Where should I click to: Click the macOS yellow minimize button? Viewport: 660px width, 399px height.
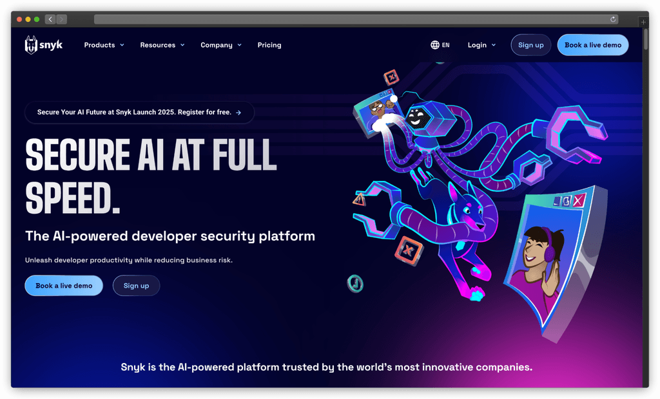pos(28,19)
